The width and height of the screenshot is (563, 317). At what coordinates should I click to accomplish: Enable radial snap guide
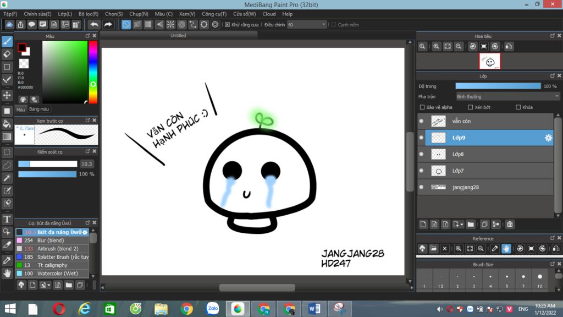point(170,24)
